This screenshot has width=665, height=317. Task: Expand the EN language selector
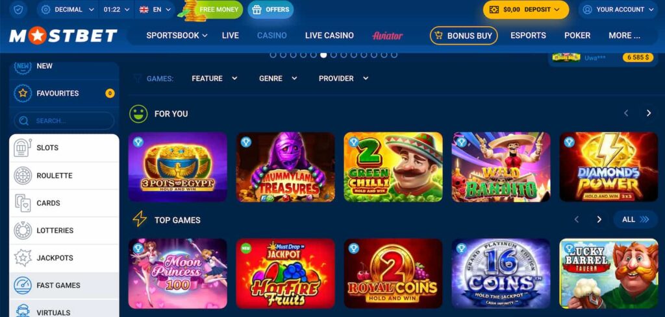click(x=155, y=9)
